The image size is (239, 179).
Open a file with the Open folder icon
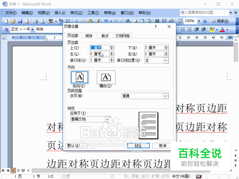[x=13, y=21]
